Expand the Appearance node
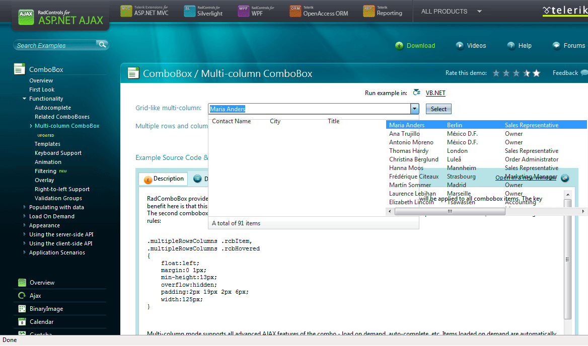The height and width of the screenshot is (346, 588). 24,225
